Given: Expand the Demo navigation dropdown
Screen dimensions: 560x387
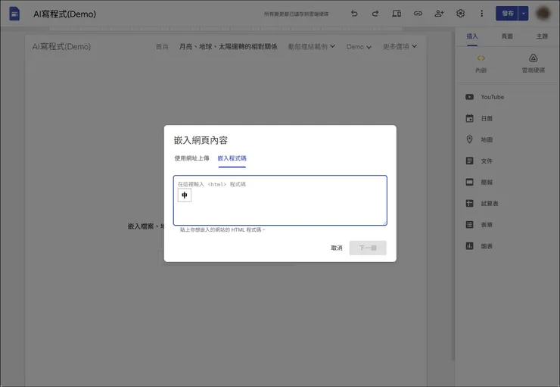Looking at the screenshot, I should pyautogui.click(x=359, y=47).
